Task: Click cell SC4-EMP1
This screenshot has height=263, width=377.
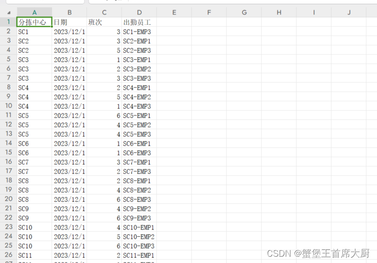Action: 139,88
